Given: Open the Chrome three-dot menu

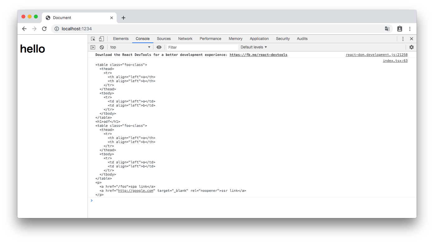Looking at the screenshot, I should pyautogui.click(x=410, y=29).
